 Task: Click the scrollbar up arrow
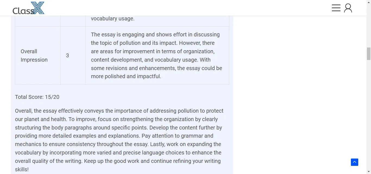point(369,2)
